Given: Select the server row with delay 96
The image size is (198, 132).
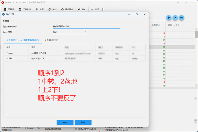Looking at the screenshot, I should pyautogui.click(x=172, y=86).
